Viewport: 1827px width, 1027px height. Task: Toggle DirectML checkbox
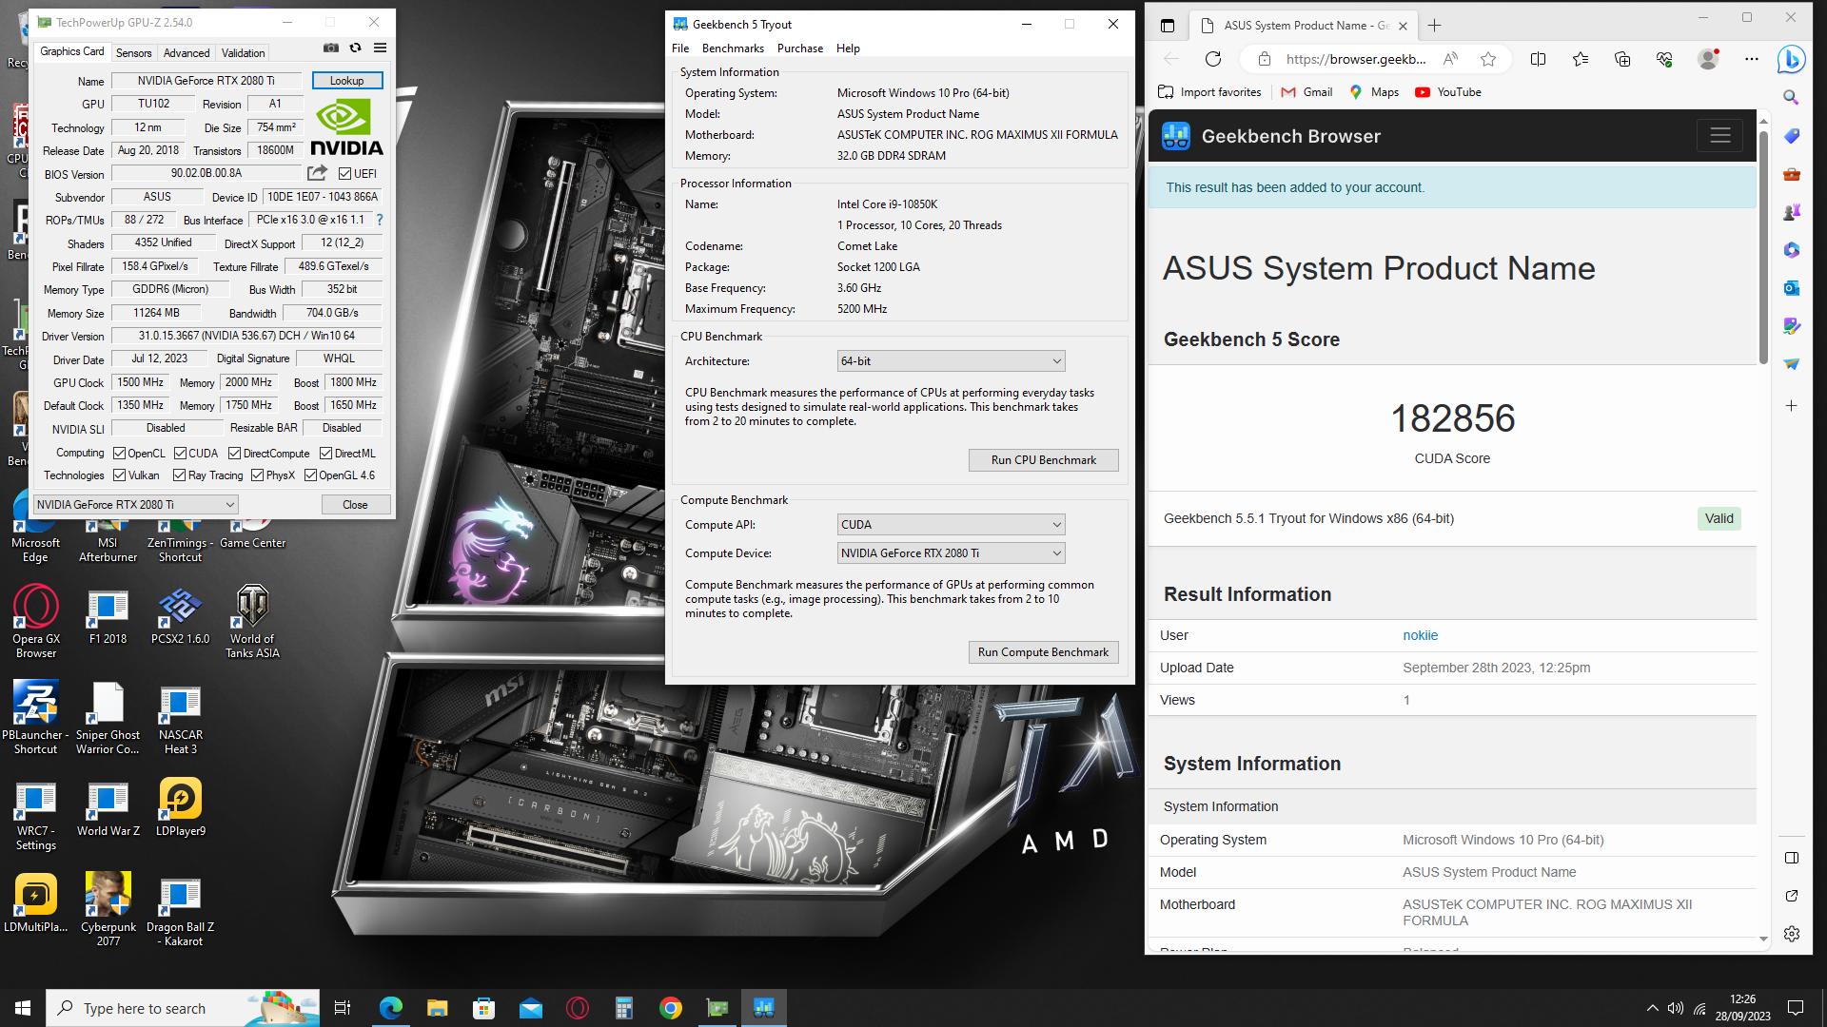click(x=325, y=454)
